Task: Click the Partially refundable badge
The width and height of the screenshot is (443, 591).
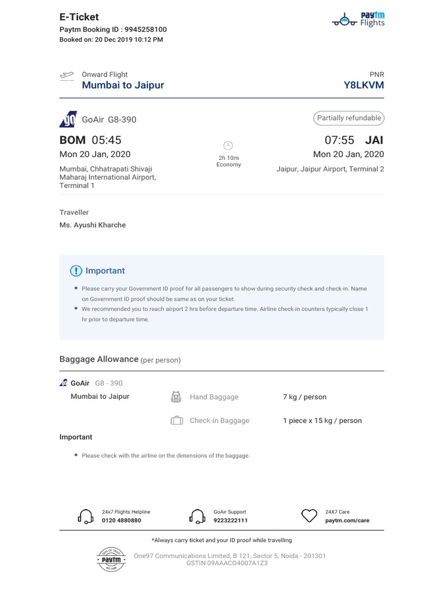Action: pos(349,118)
